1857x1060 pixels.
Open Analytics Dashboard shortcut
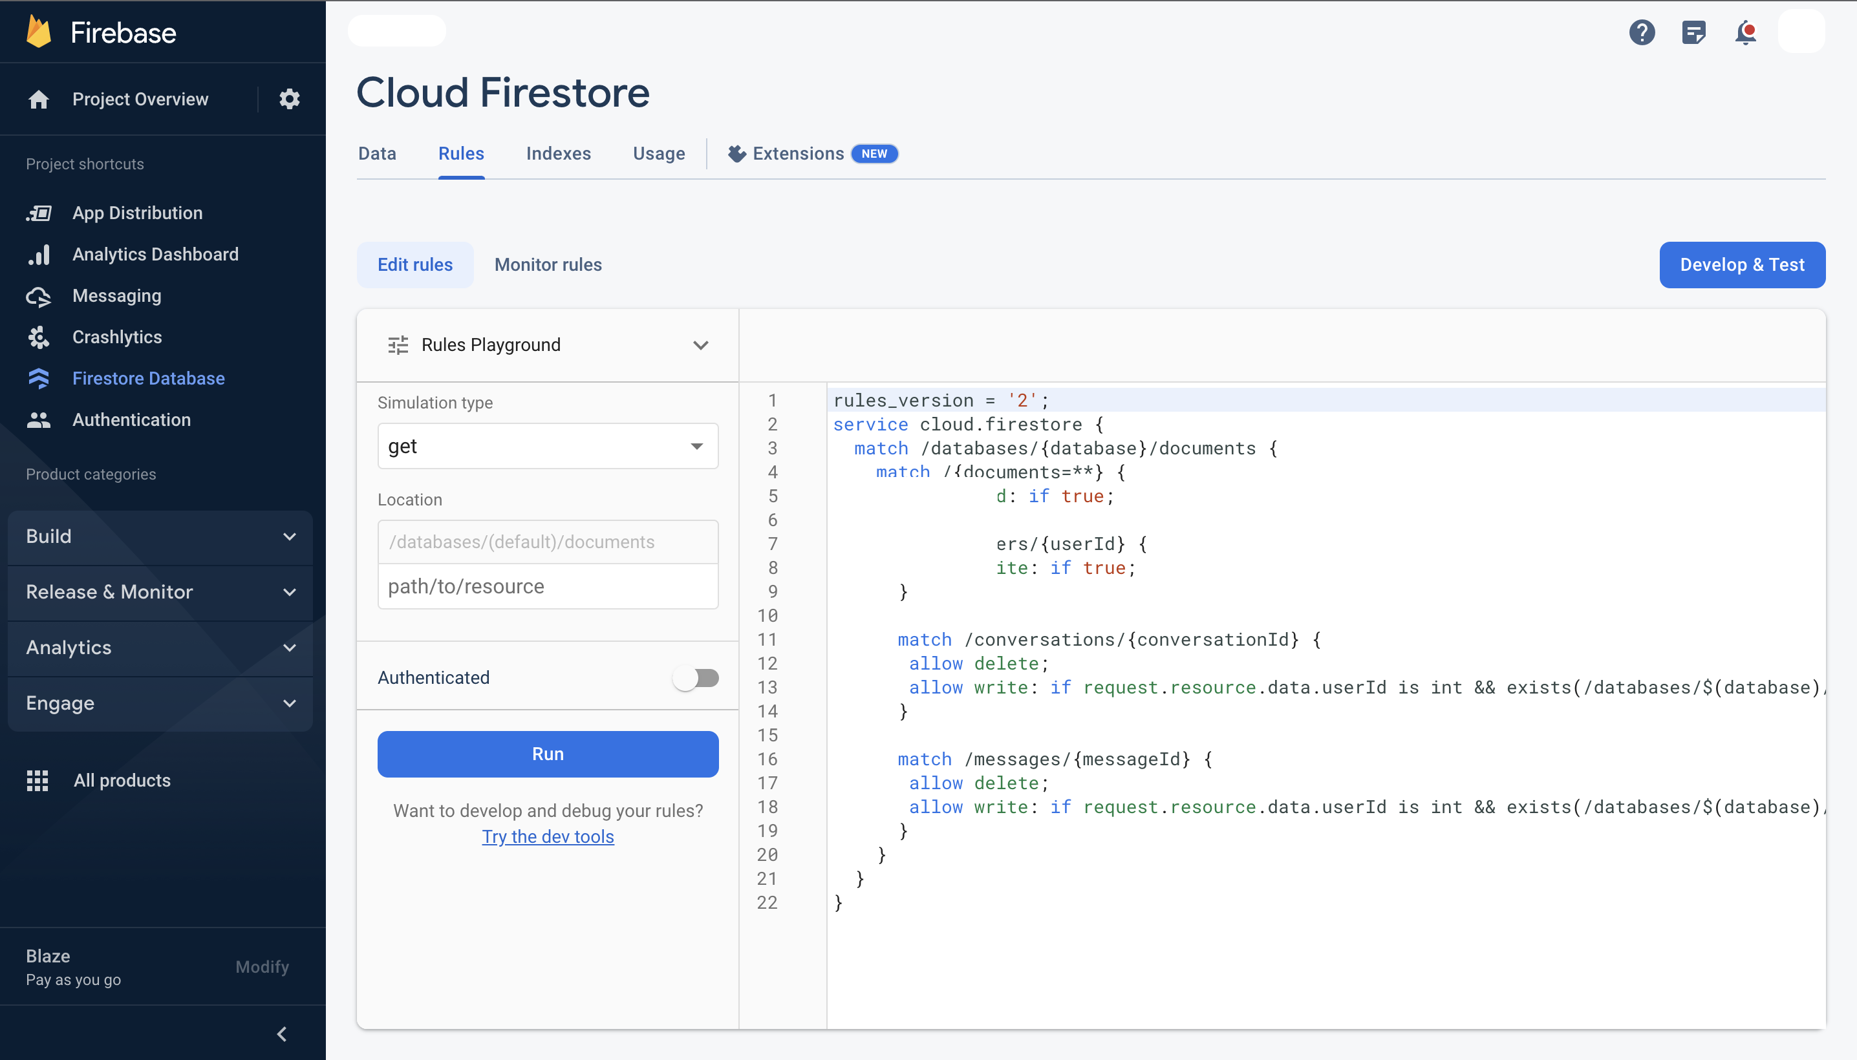pos(156,254)
